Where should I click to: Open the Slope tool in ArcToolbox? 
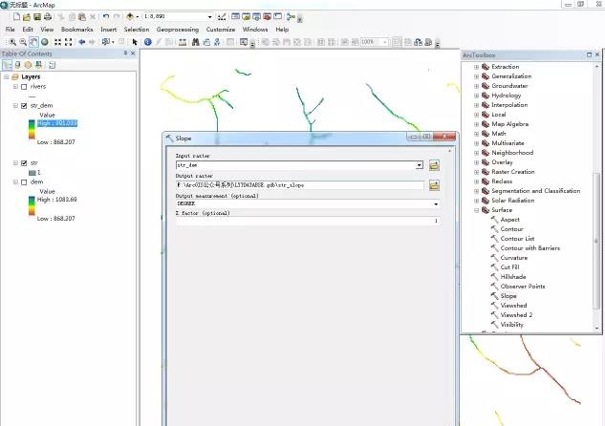point(508,296)
